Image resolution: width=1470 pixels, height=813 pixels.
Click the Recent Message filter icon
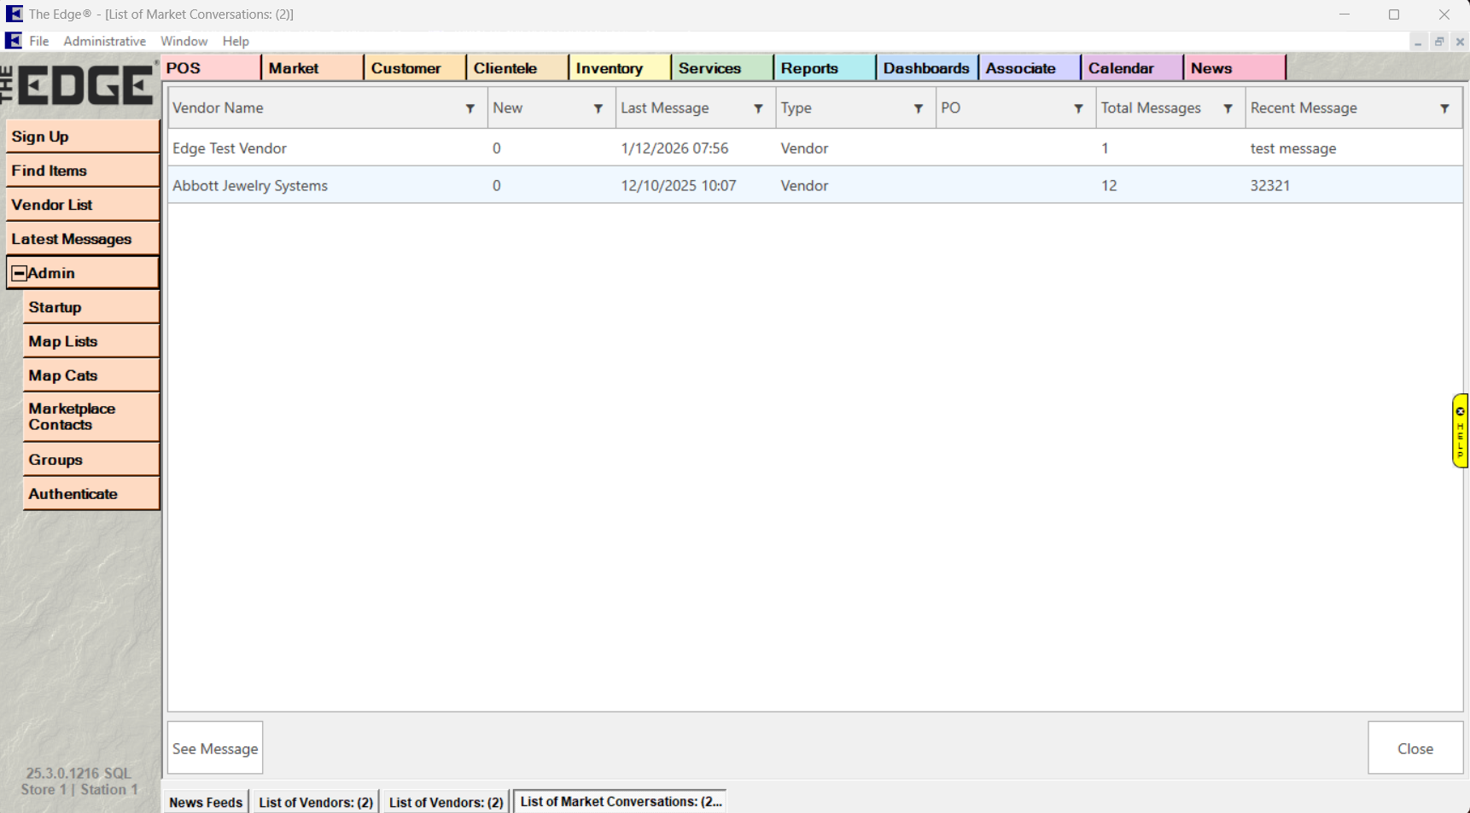[x=1444, y=109]
